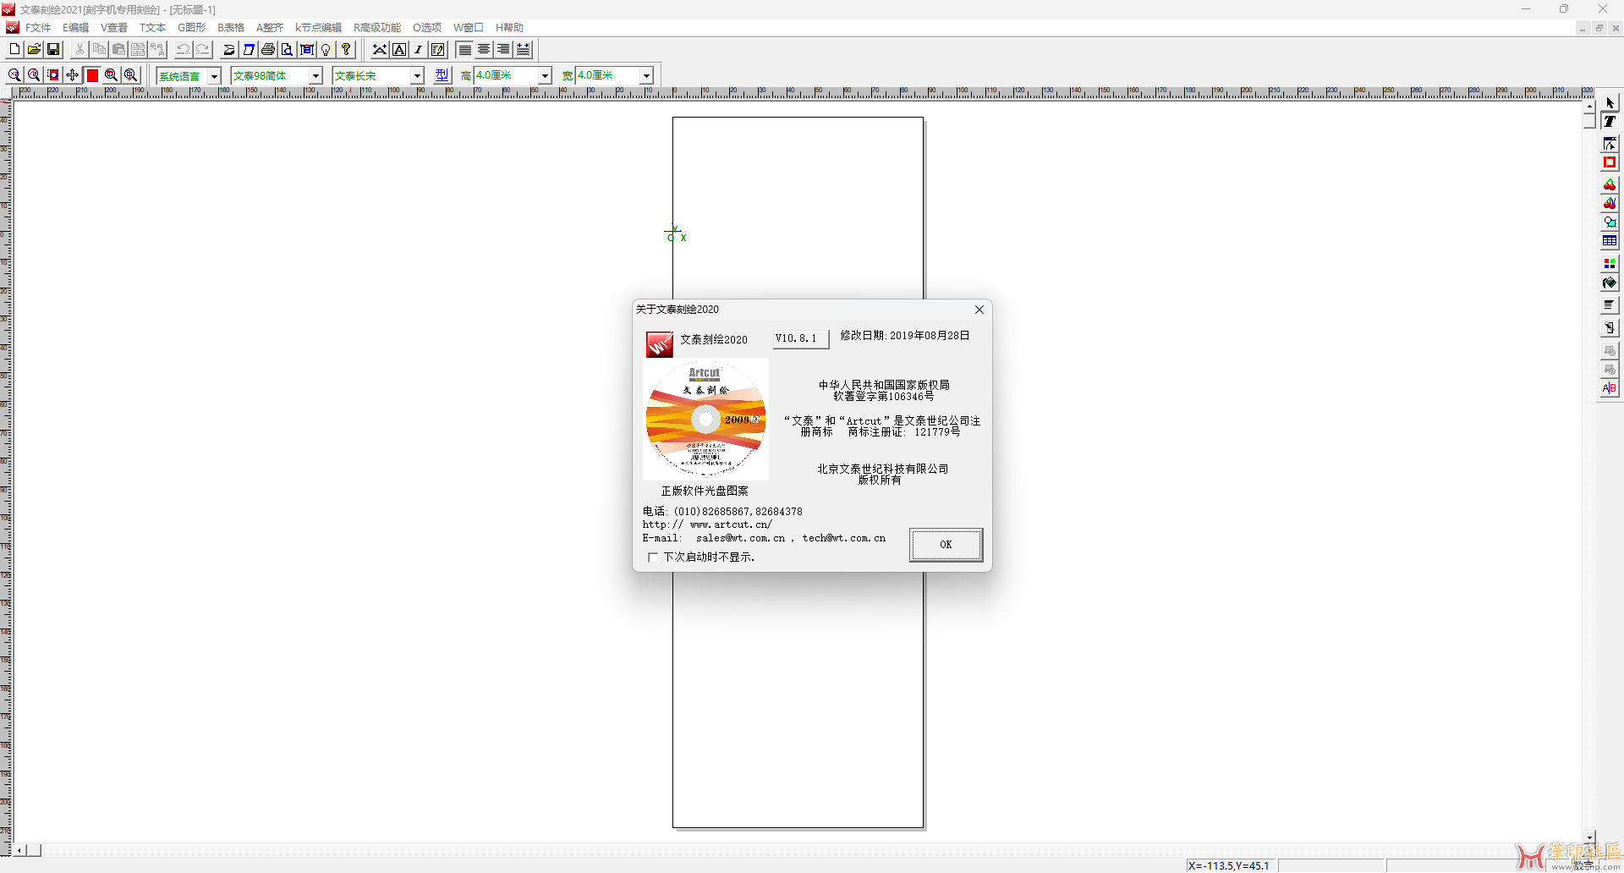Click the A|B text split tool
This screenshot has width=1624, height=873.
[1610, 388]
